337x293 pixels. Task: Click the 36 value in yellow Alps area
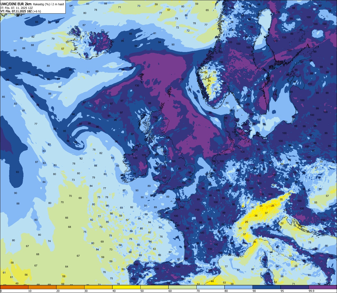coord(256,215)
